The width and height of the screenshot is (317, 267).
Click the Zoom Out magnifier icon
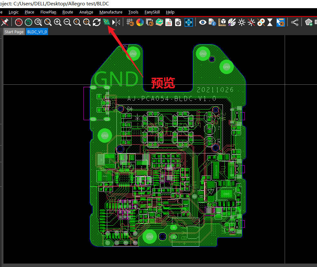tap(67, 22)
